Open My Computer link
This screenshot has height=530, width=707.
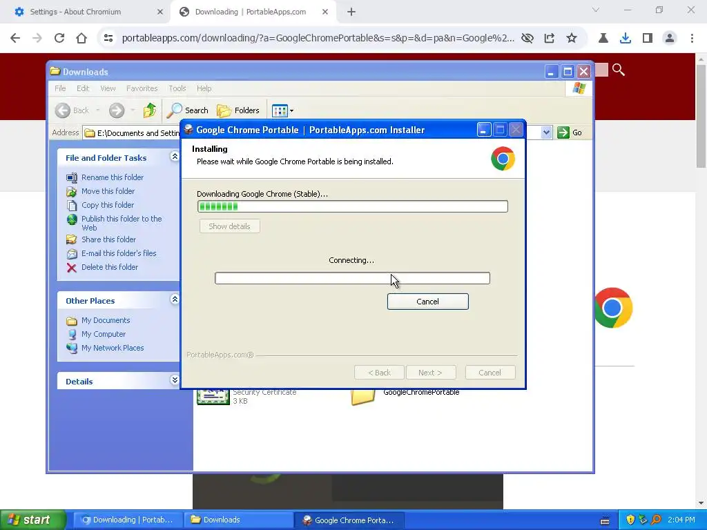tap(104, 334)
